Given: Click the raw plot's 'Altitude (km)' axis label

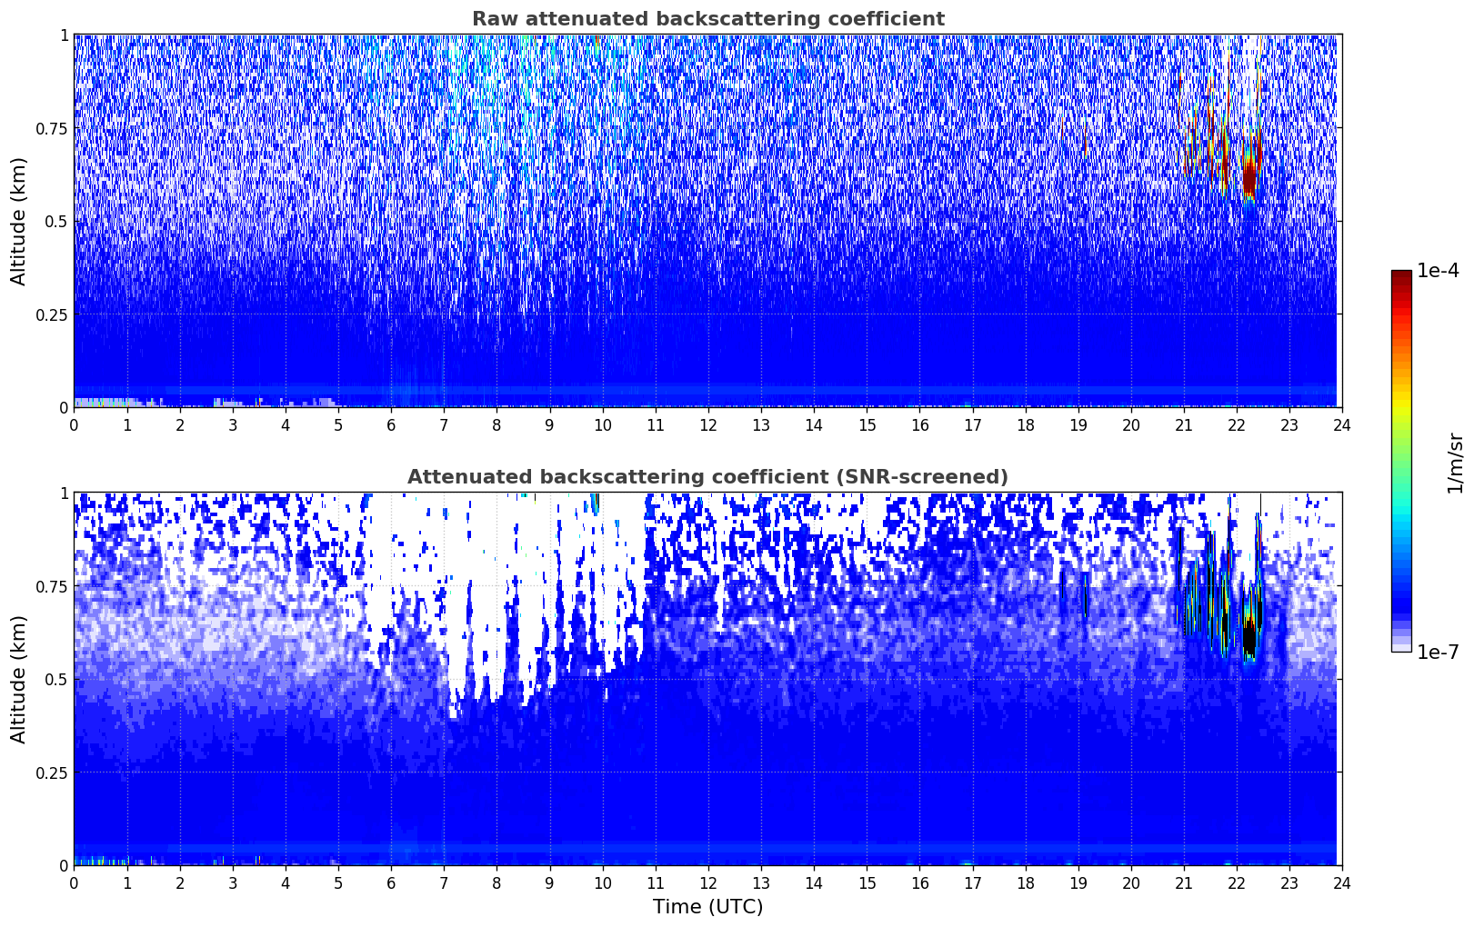Looking at the screenshot, I should click(19, 221).
